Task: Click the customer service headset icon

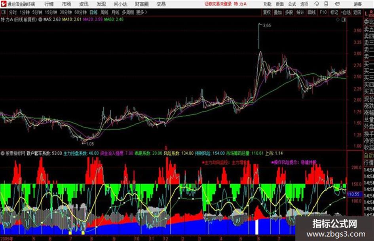Action: pyautogui.click(x=317, y=4)
